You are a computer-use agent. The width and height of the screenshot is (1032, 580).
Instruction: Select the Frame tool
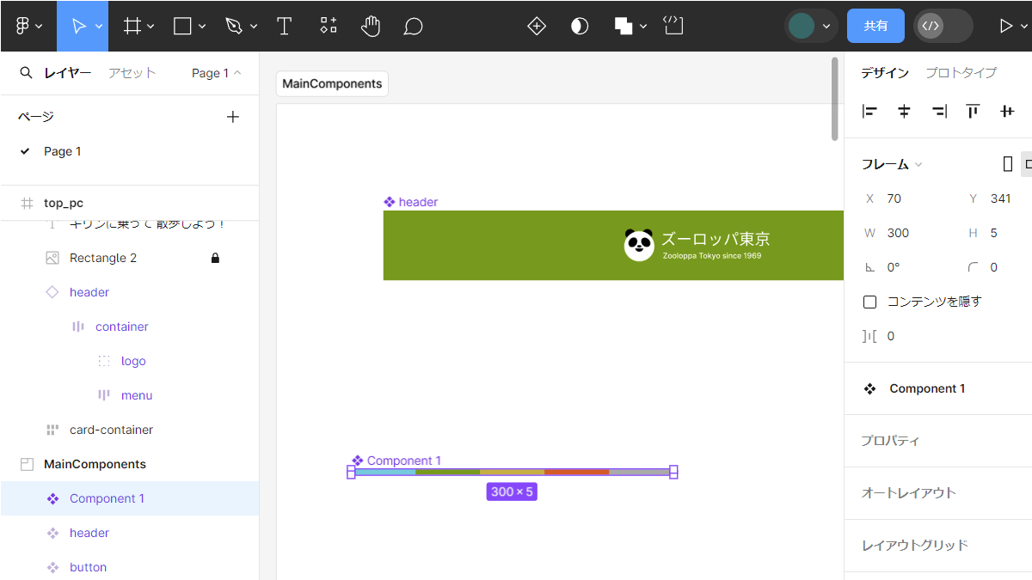[x=132, y=26]
